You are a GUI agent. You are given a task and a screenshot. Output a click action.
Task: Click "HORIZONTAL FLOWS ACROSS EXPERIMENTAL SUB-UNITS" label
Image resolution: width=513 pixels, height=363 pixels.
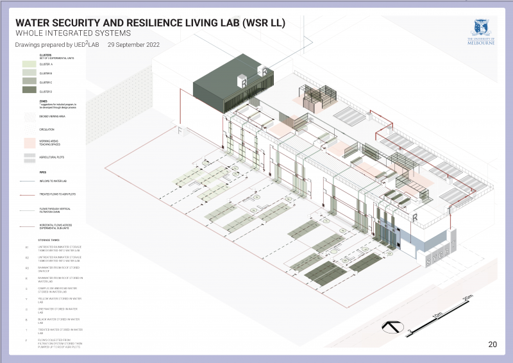tap(56, 226)
